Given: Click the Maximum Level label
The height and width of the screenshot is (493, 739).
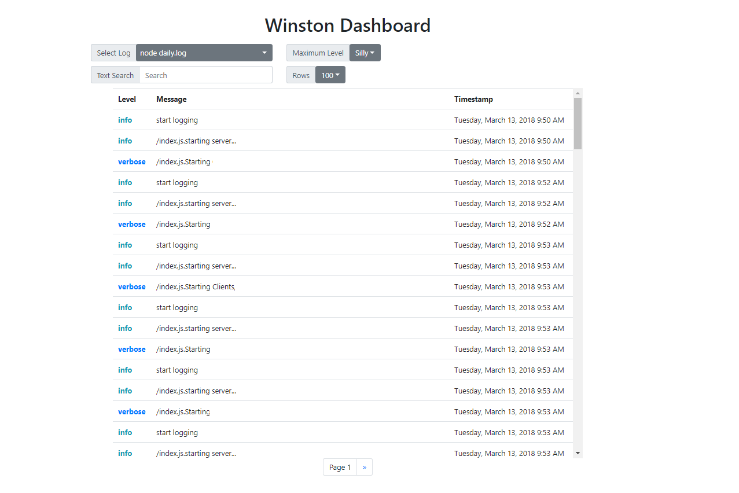Looking at the screenshot, I should tap(318, 53).
